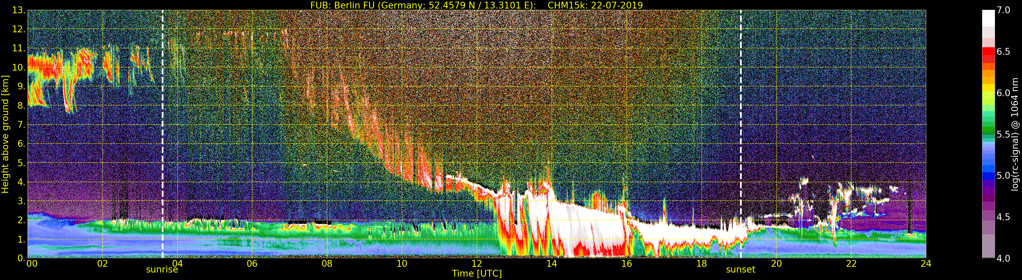1022x280 pixels.
Task: Click the '9.' height tick label
Action: click(21, 86)
